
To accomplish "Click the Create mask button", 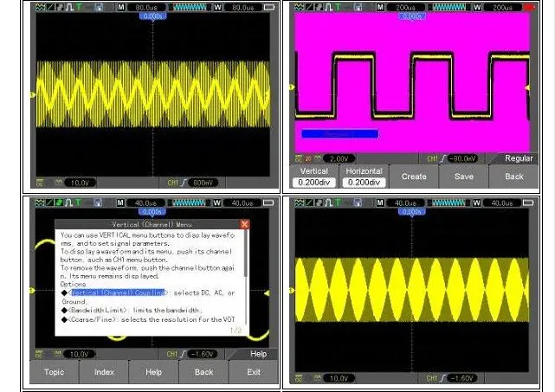I will coord(414,177).
